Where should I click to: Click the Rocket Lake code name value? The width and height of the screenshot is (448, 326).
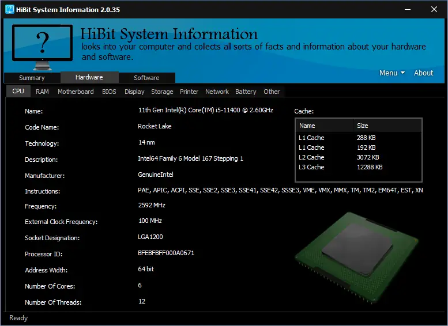155,126
